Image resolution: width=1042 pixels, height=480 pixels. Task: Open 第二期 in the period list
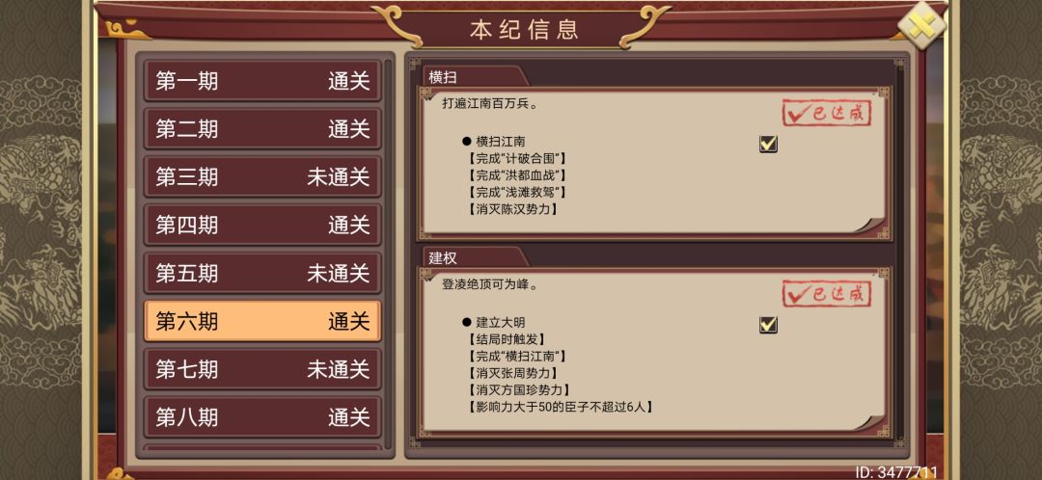coord(262,129)
